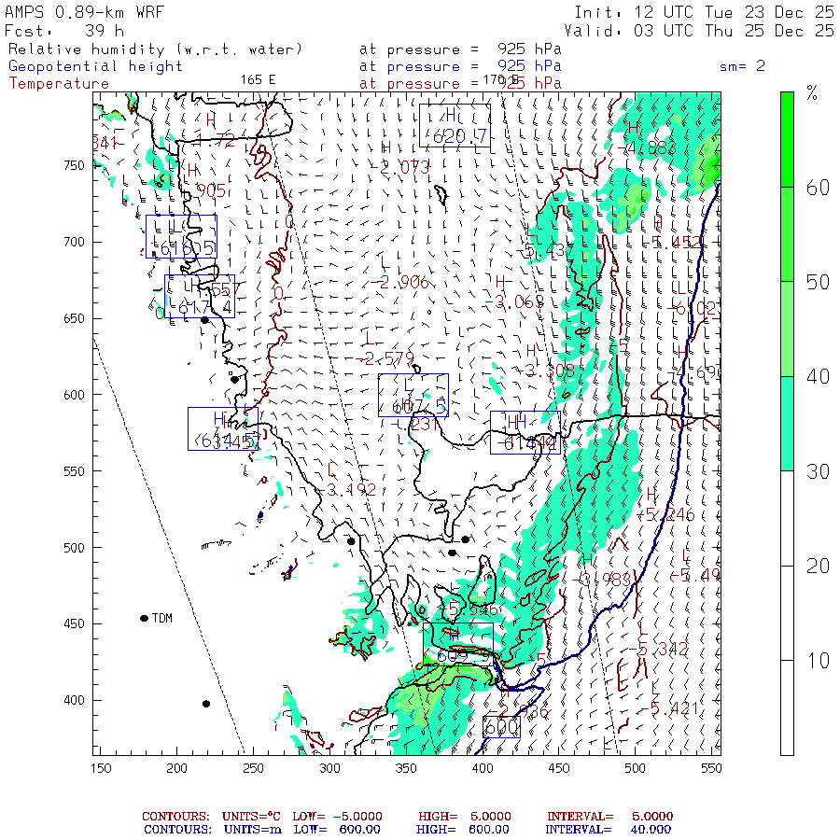
Task: Select the colorbar scale label '10'
Action: point(818,661)
